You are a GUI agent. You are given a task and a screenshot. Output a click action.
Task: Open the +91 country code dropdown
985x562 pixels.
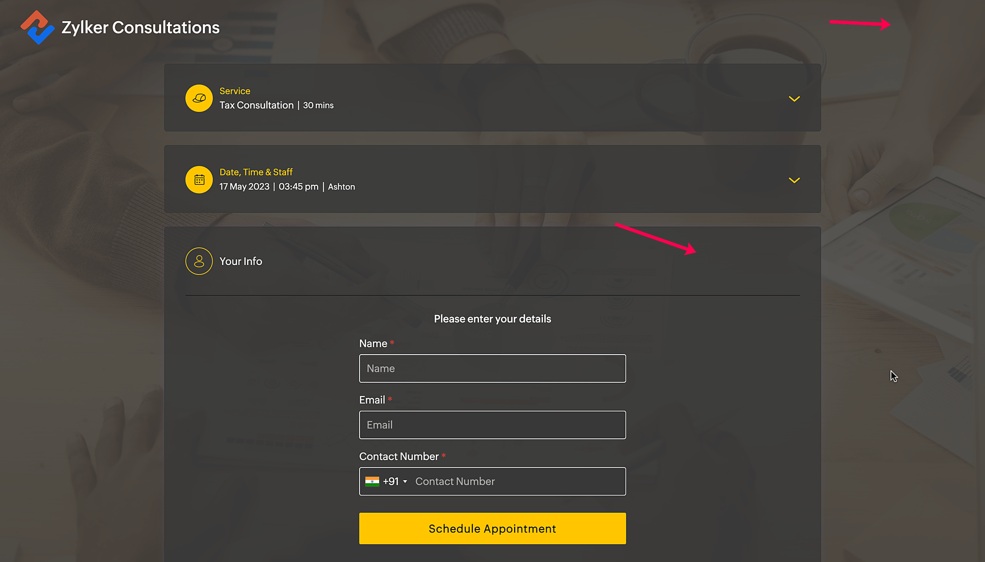point(395,481)
